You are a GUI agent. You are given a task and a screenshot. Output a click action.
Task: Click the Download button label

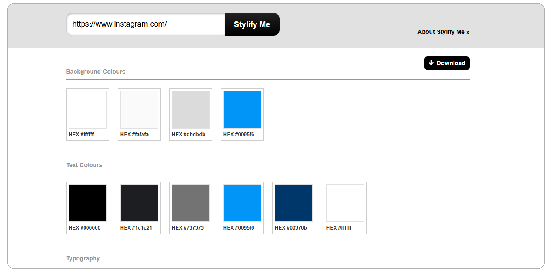[x=451, y=63]
